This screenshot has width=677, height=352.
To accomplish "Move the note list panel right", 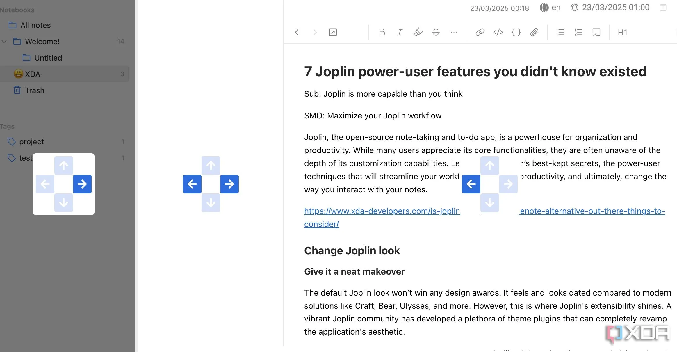I will pos(229,184).
